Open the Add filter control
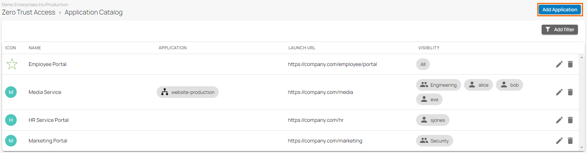Image resolution: width=587 pixels, height=153 pixels. point(560,30)
